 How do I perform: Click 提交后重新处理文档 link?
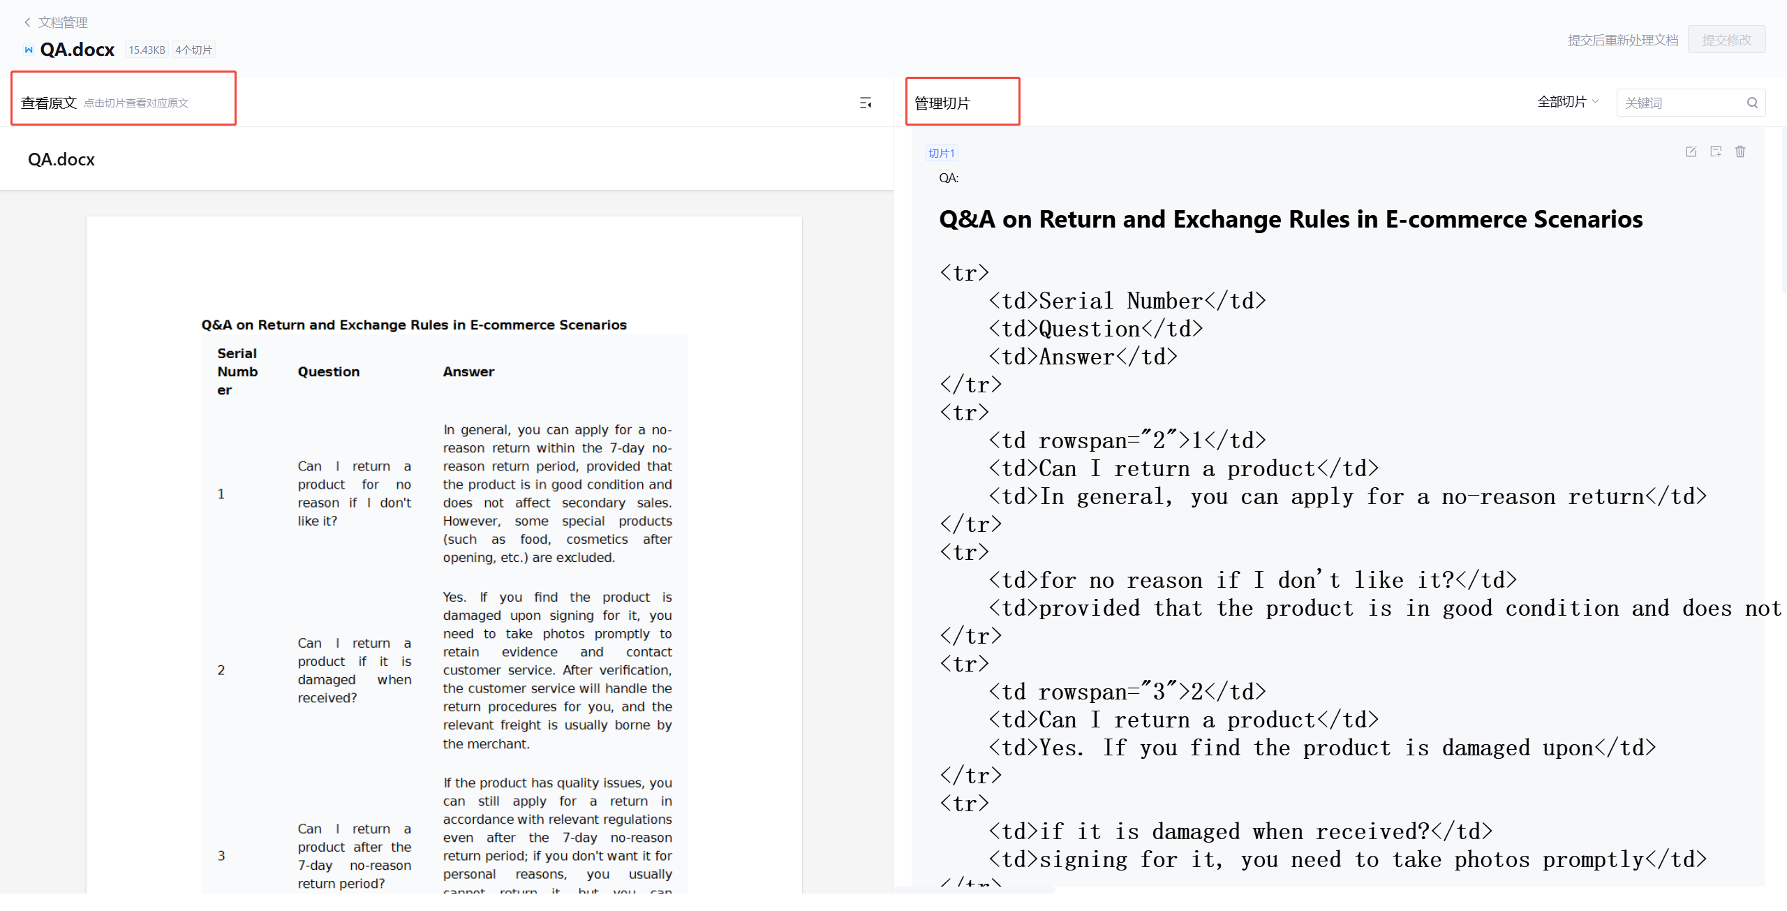click(x=1622, y=40)
